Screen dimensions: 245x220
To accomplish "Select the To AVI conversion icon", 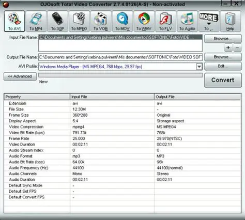I will point(14,21).
